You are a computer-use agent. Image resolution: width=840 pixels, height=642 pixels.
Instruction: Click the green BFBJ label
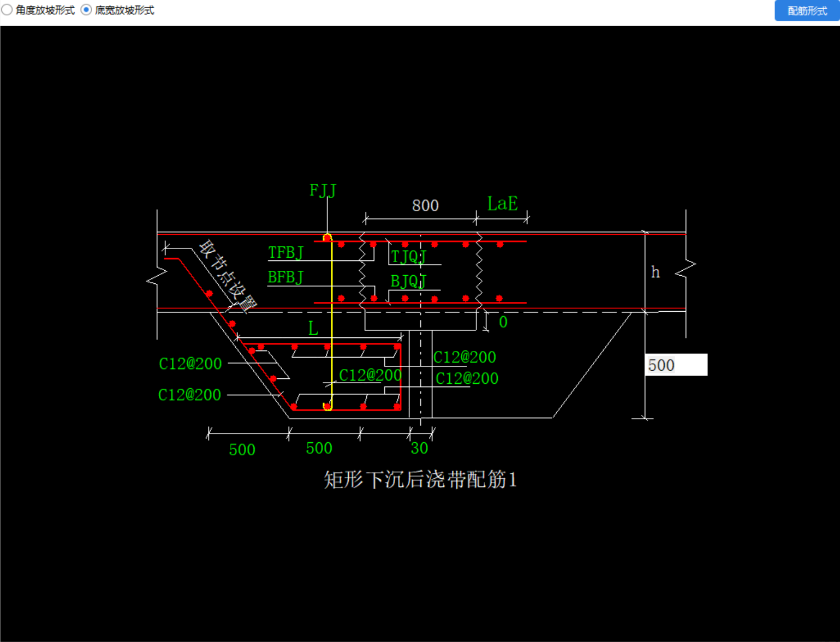click(285, 277)
